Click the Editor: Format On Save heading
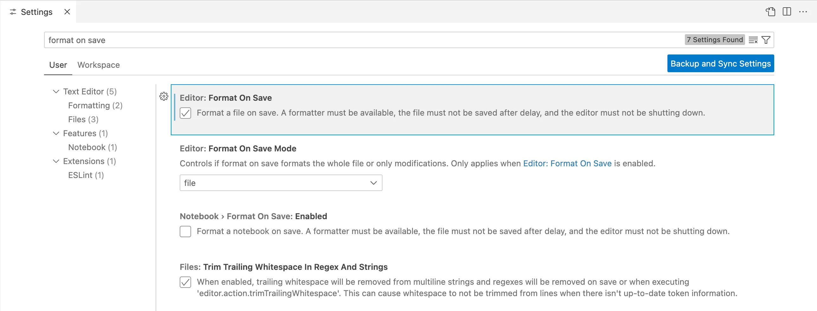Screen dimensions: 817x311 click(226, 98)
